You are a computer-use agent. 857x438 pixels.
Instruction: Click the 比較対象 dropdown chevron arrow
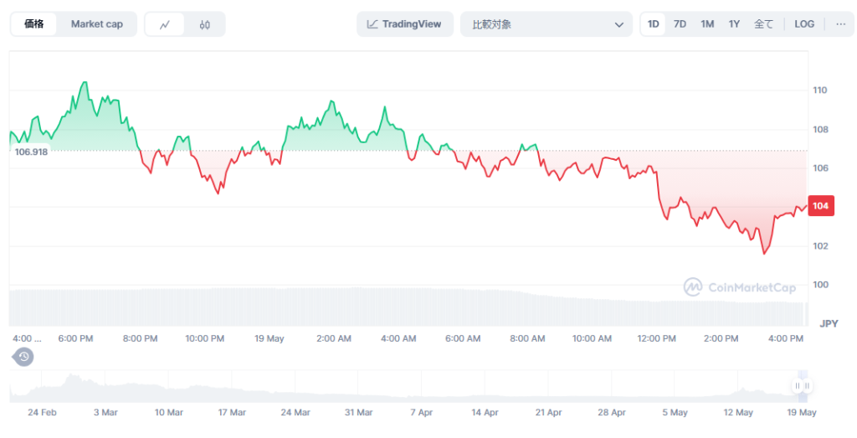(x=619, y=25)
